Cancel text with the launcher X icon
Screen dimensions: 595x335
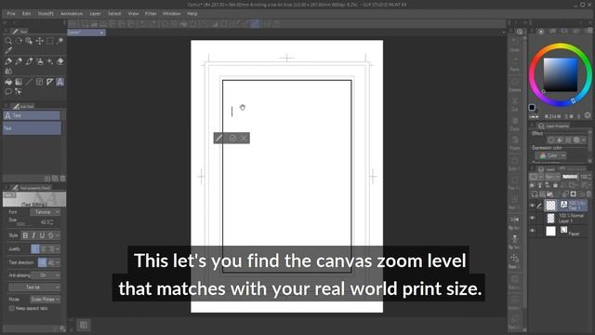[x=244, y=139]
